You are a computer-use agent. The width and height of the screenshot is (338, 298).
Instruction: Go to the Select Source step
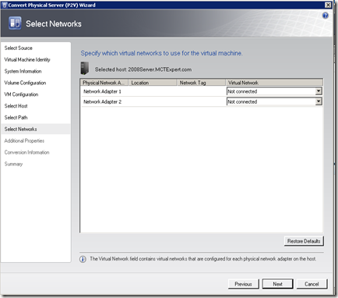(x=19, y=48)
